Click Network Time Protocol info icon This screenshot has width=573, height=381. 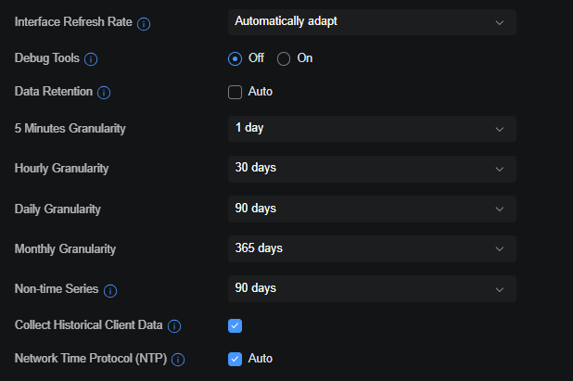click(x=178, y=360)
